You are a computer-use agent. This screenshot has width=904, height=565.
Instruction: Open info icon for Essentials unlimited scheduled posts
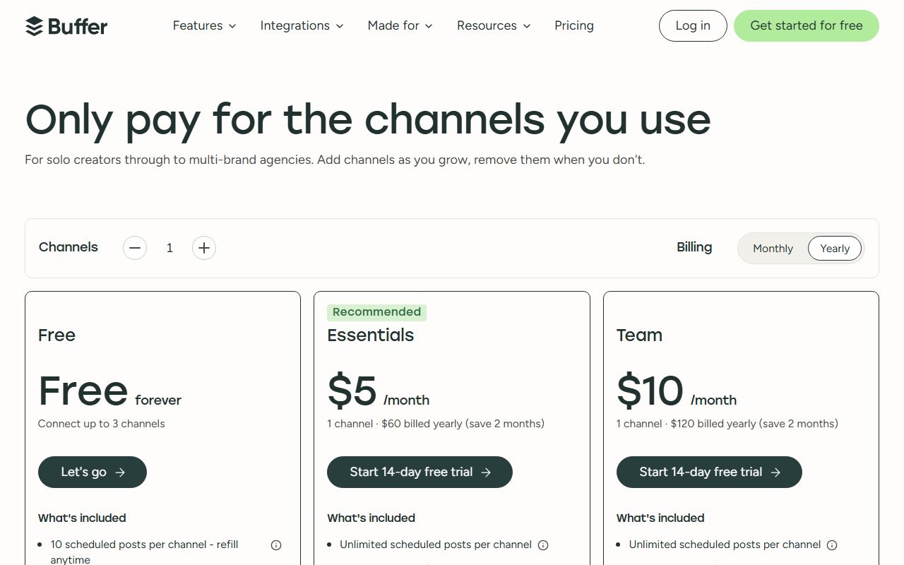[543, 545]
